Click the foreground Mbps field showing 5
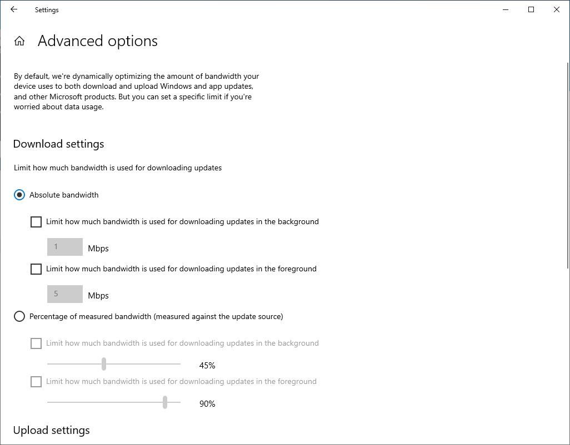This screenshot has width=570, height=445. pos(64,294)
